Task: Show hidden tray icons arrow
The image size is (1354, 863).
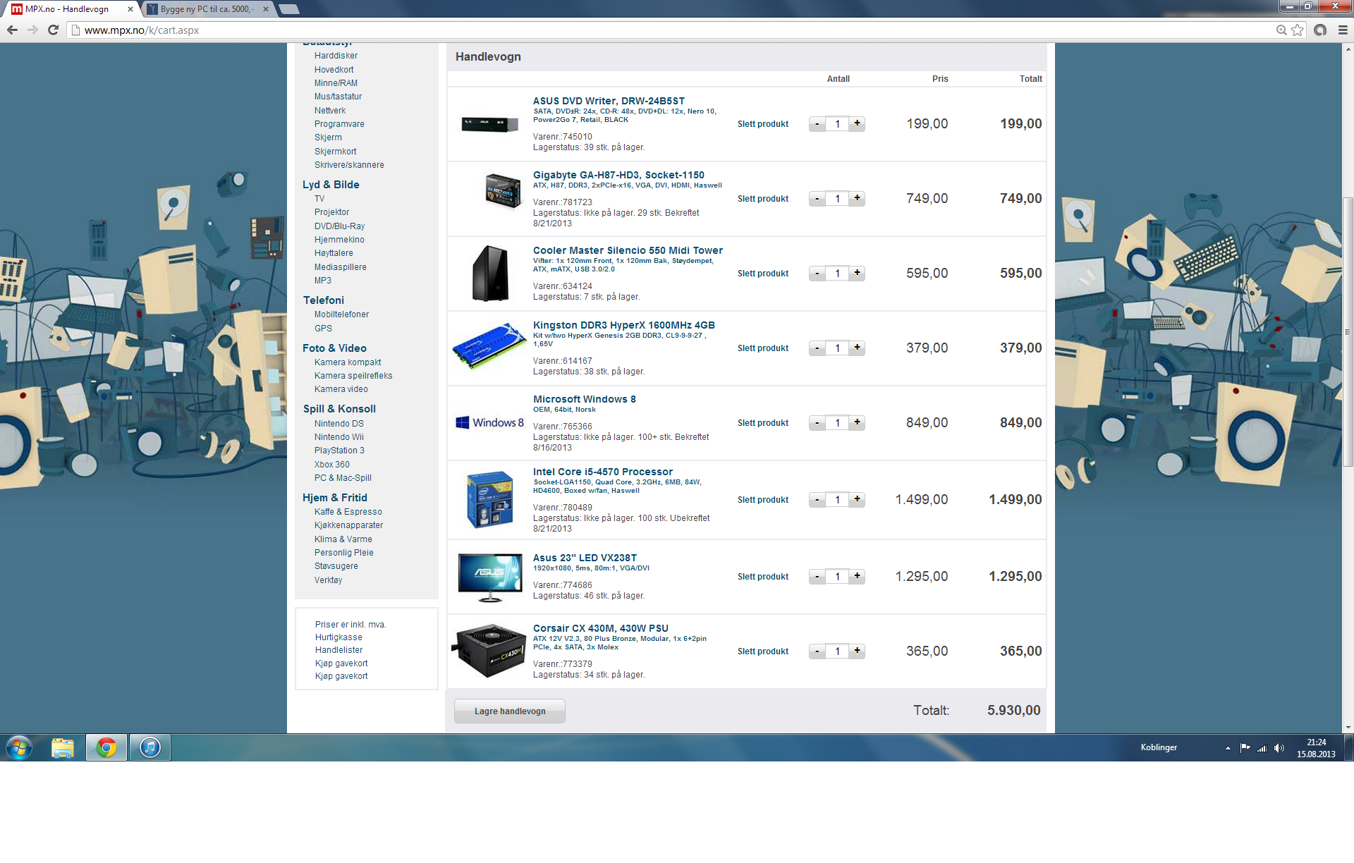Action: 1228,748
